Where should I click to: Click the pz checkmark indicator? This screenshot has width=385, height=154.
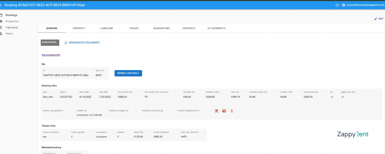(x=332, y=97)
